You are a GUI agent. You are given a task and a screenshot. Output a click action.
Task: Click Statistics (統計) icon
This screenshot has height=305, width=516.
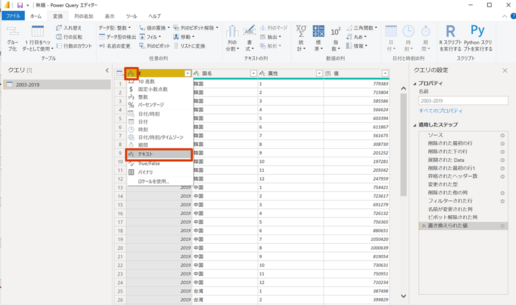click(x=301, y=31)
